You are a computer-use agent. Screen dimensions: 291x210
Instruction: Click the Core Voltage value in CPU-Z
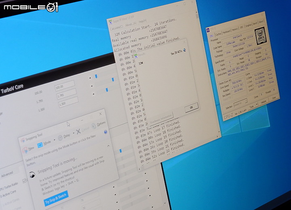[x=250, y=46]
